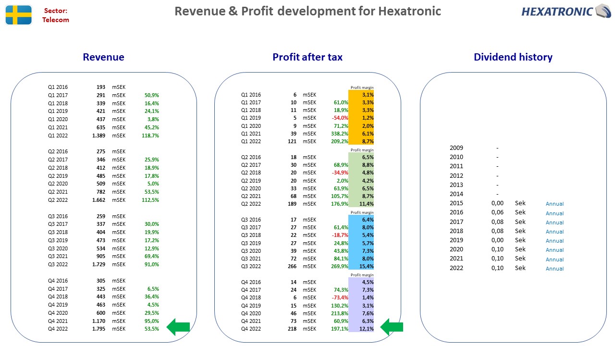The width and height of the screenshot is (615, 346).
Task: Select the 130,2% profit growth figure
Action: click(339, 306)
